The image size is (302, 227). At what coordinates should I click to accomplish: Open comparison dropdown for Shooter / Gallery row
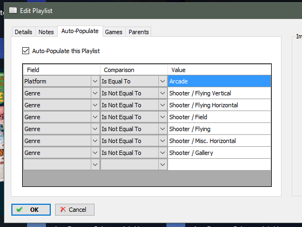163,153
